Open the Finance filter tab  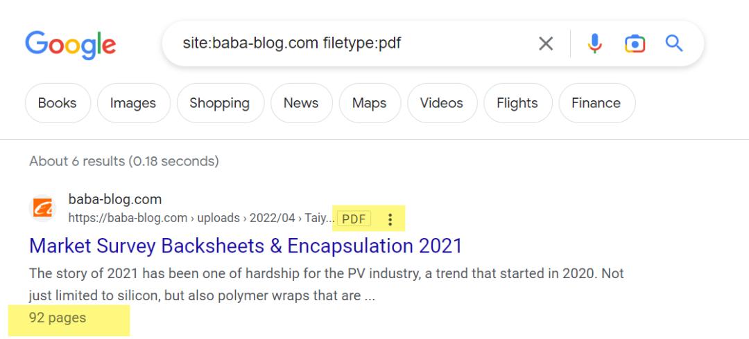click(596, 103)
